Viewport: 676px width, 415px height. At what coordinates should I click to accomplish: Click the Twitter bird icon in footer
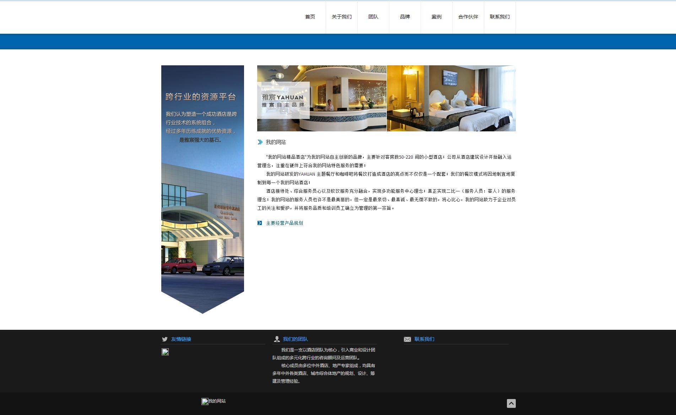tap(164, 339)
